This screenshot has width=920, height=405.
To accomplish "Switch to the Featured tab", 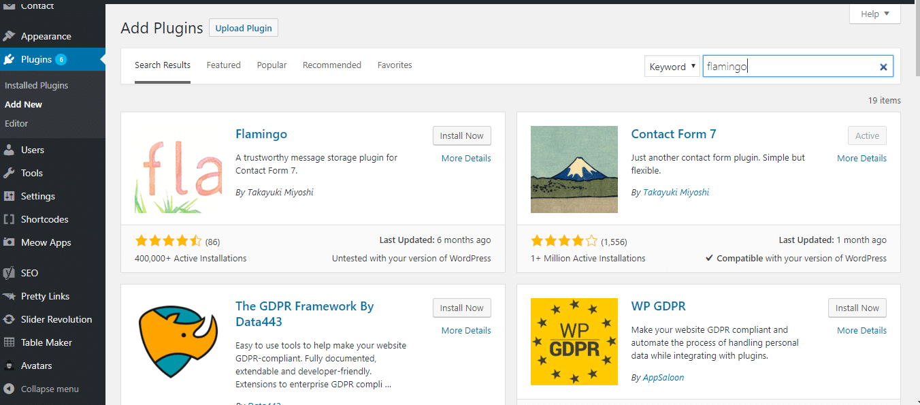I will [224, 65].
